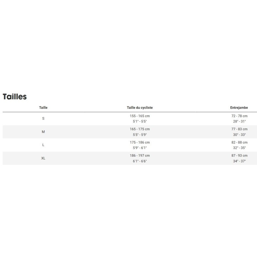Select the 165 - 175 cm rider height
This screenshot has width=257, height=257.
140,129
